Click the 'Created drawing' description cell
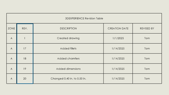This screenshot has height=95, width=169. (68, 38)
